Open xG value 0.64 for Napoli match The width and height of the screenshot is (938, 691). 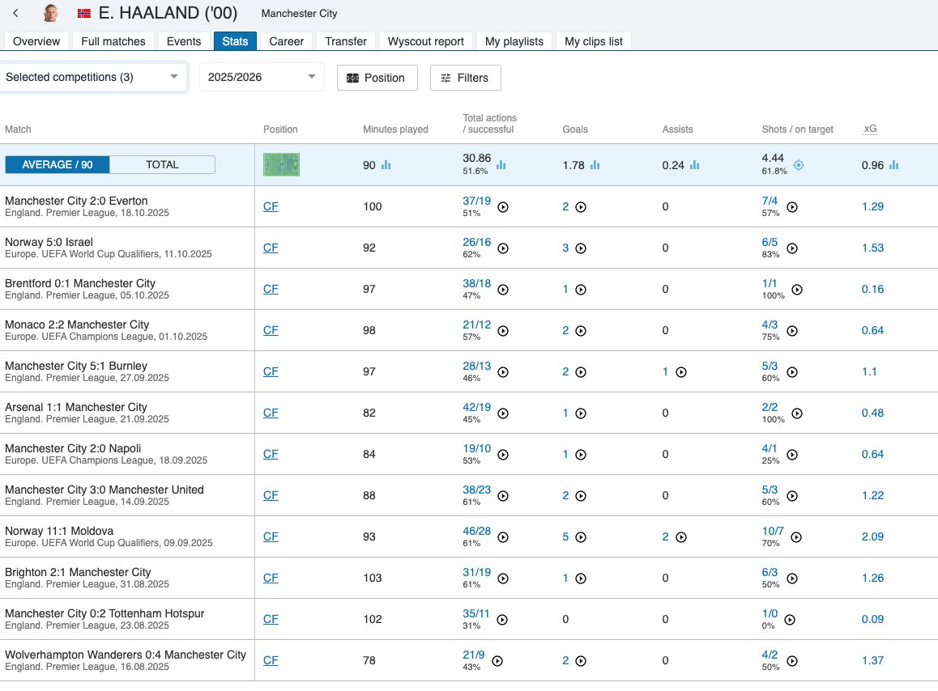click(x=872, y=454)
